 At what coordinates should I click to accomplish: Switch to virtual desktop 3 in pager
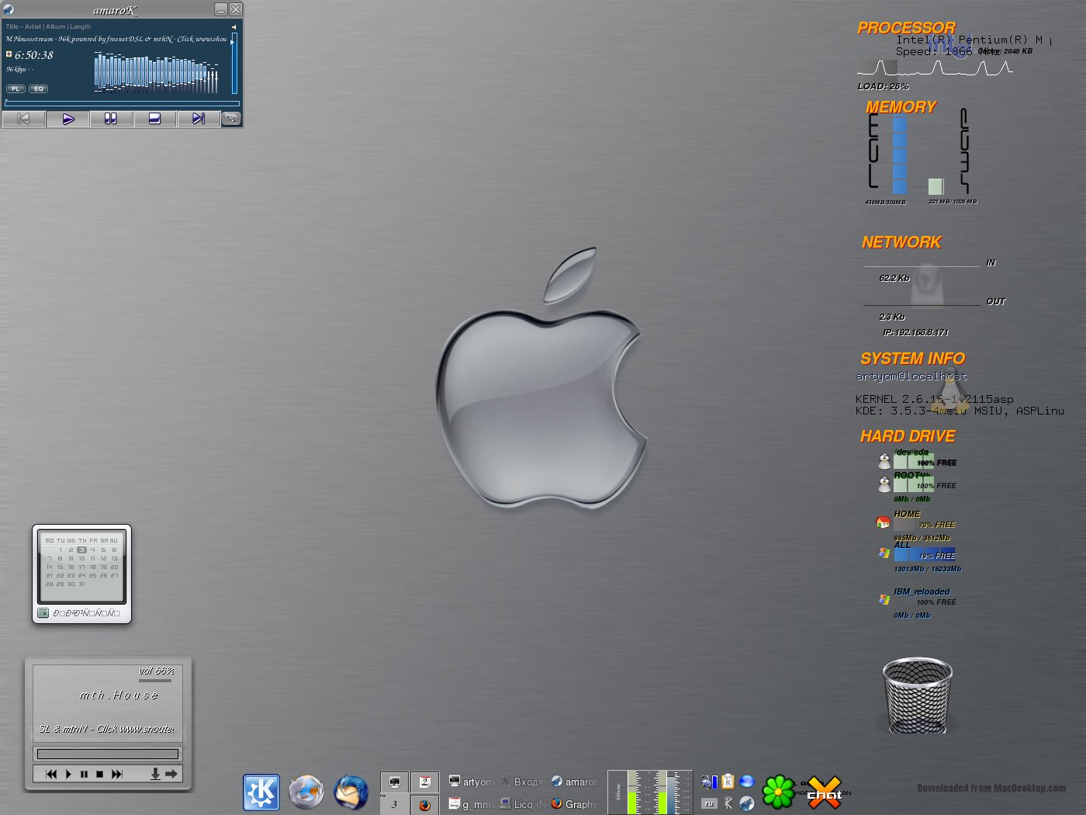click(x=395, y=804)
